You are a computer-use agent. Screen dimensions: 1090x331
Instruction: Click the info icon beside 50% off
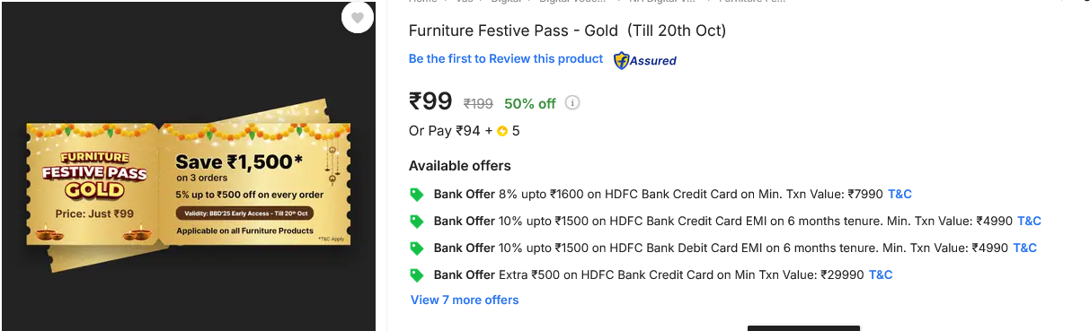pos(572,102)
